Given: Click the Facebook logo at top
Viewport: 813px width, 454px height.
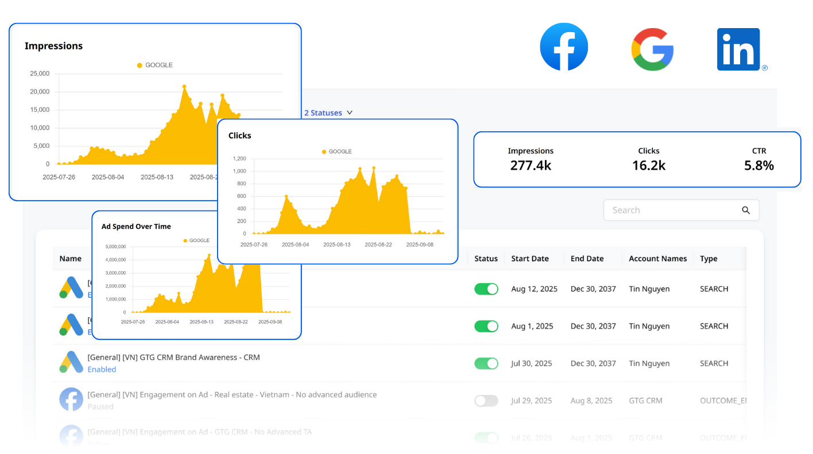Looking at the screenshot, I should coord(564,47).
